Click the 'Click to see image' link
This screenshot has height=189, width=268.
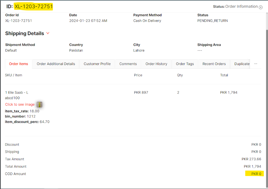pos(20,104)
